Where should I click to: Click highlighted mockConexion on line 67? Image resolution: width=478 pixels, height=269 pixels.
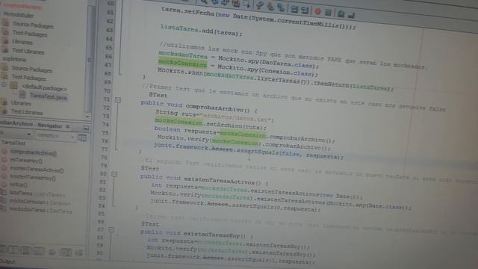182,64
